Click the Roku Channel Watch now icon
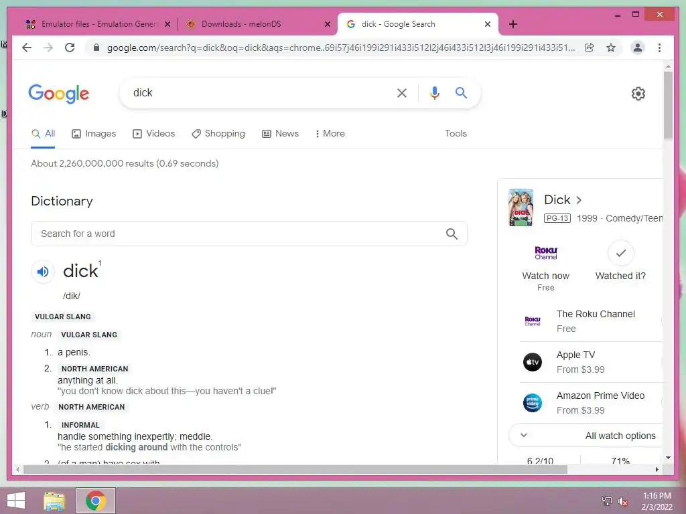 tap(546, 252)
